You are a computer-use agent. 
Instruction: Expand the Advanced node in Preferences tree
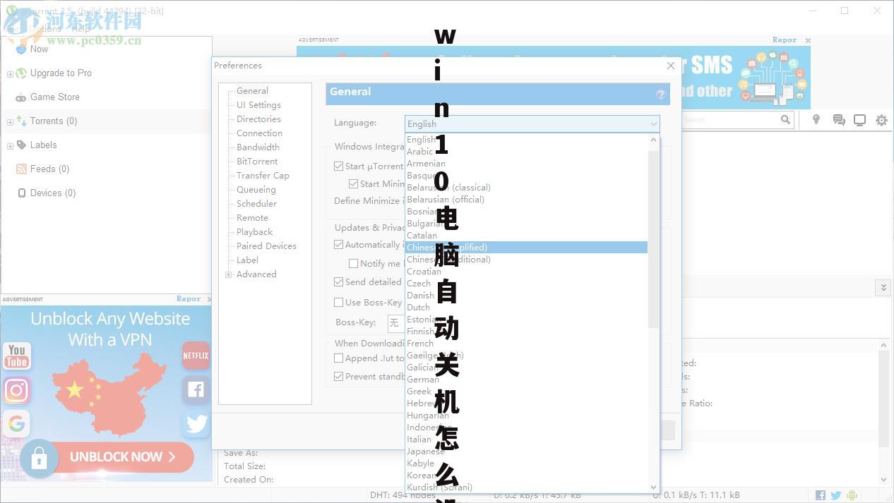click(x=229, y=274)
